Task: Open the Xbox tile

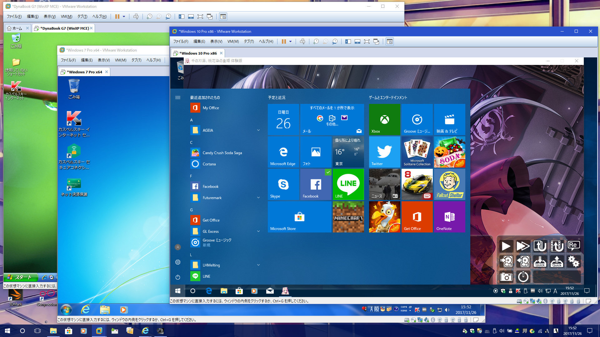Action: pos(384,120)
